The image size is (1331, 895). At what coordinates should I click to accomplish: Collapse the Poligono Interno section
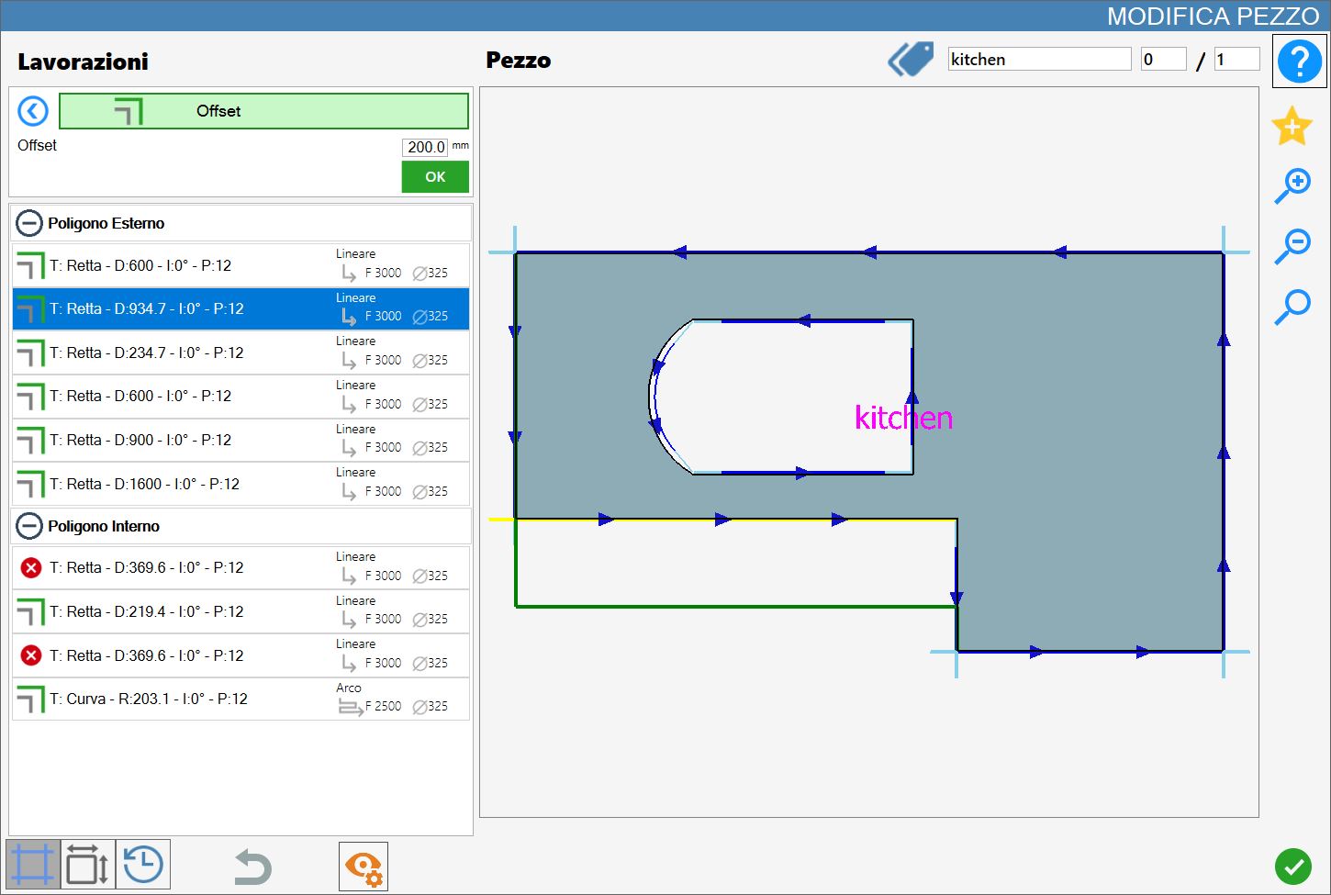click(29, 526)
